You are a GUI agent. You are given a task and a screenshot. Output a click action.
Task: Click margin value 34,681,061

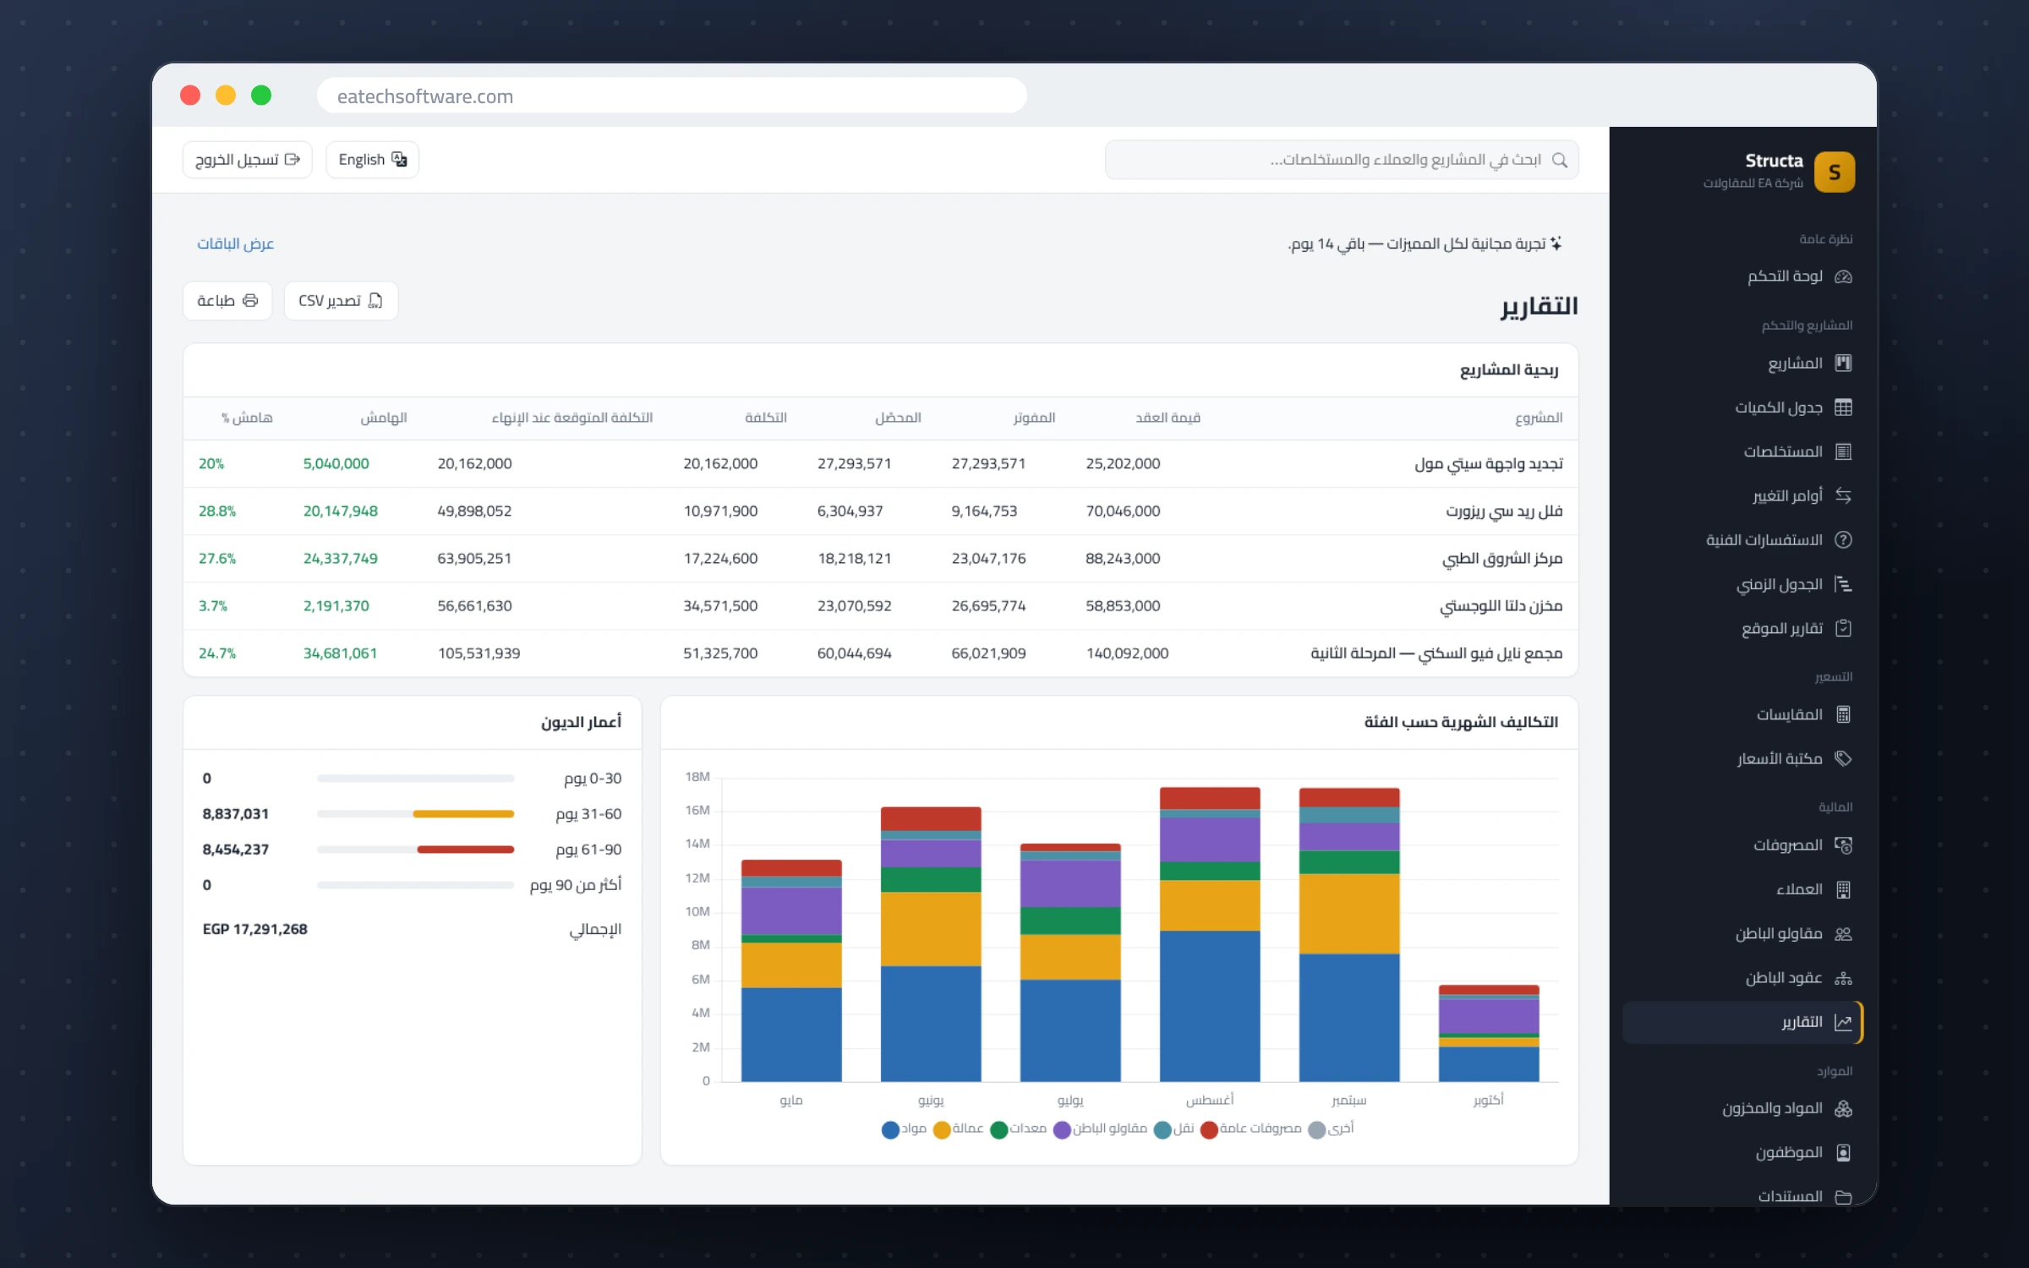coord(340,653)
